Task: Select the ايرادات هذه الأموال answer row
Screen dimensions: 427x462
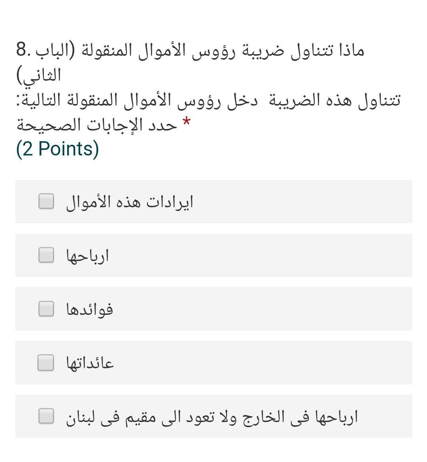Action: pos(213,202)
